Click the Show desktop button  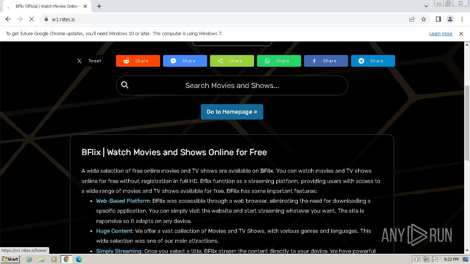466,259
